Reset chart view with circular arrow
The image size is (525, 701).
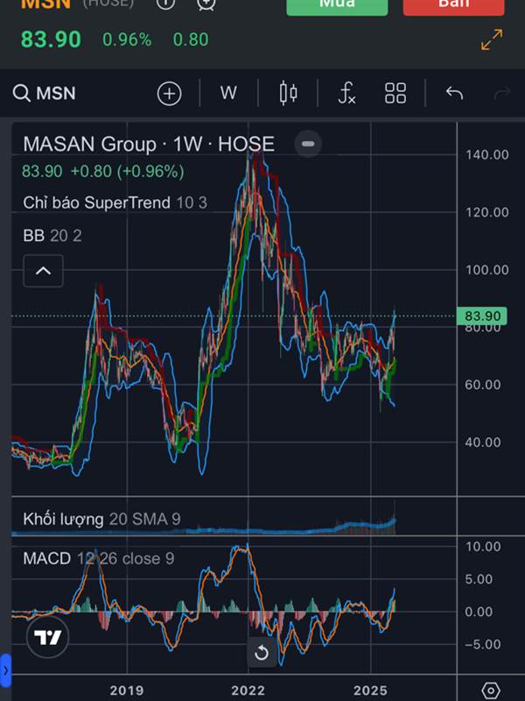[262, 653]
